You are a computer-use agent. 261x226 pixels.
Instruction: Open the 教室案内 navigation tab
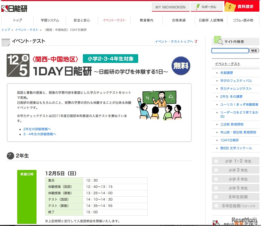coord(146,20)
